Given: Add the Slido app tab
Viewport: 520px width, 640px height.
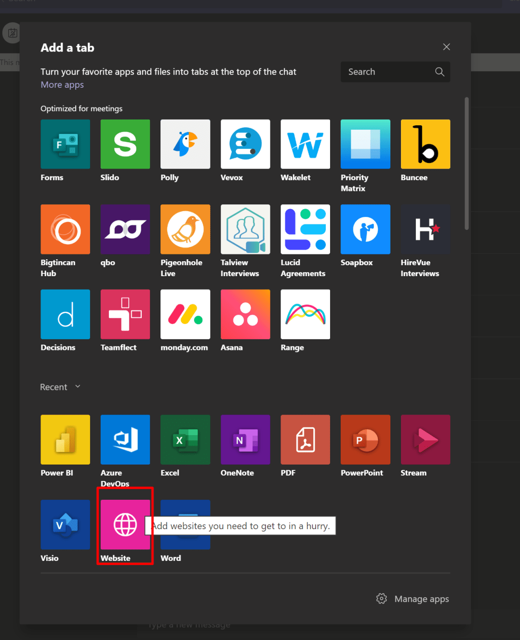Looking at the screenshot, I should click(x=125, y=144).
